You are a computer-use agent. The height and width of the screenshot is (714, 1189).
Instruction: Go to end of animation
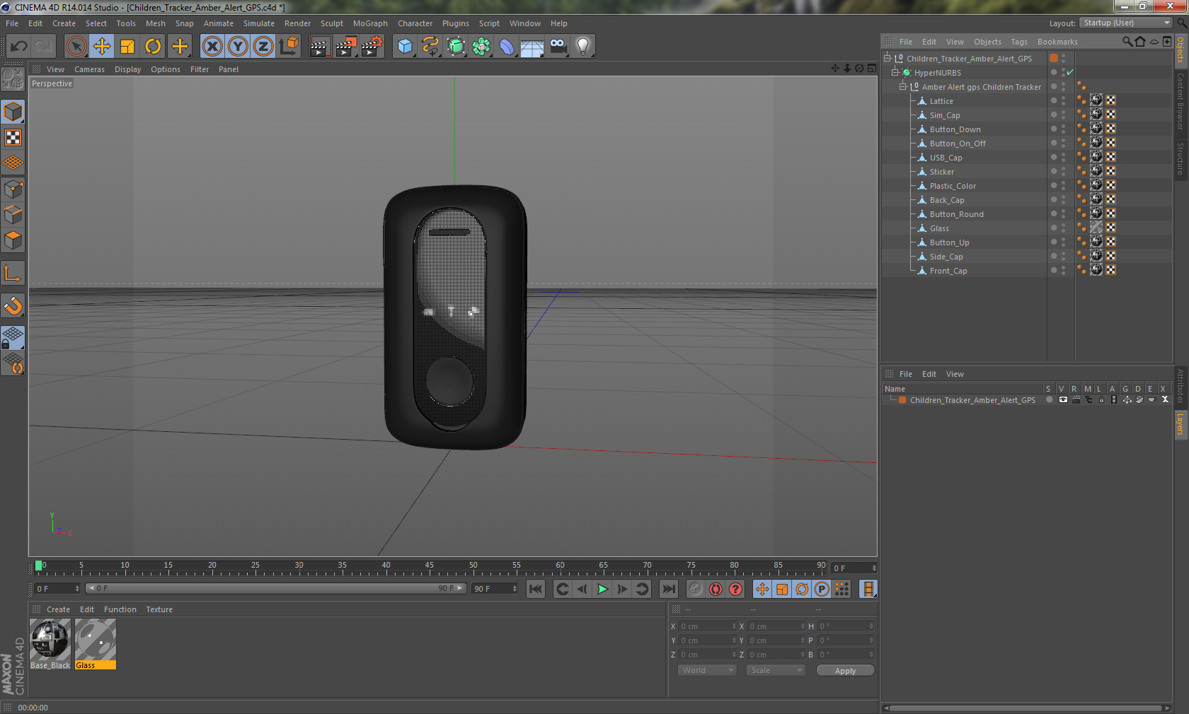pyautogui.click(x=668, y=589)
